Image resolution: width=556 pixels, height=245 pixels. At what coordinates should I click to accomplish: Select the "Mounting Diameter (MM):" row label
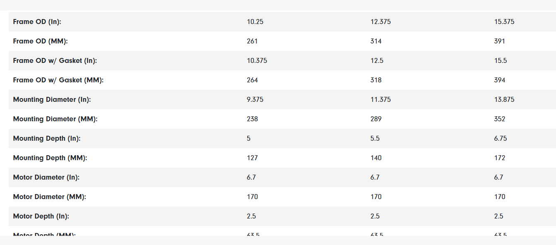click(55, 119)
